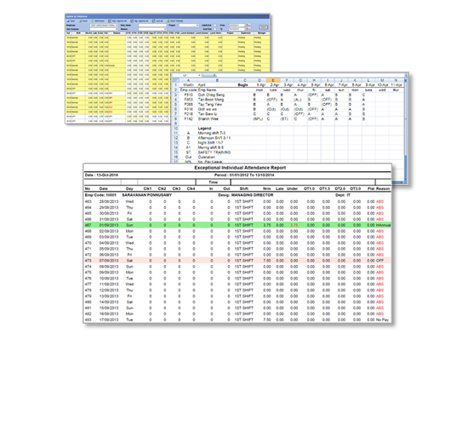Toggle the OverTime checkbox
Screen dimensions: 468x426
click(215, 29)
